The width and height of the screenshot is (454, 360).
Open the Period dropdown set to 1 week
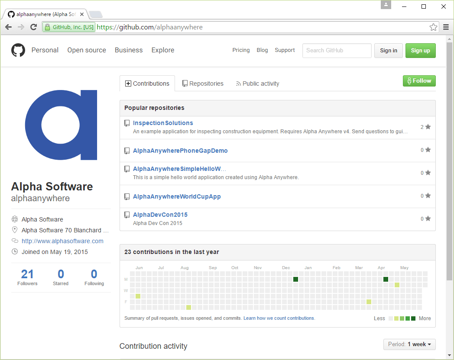(x=409, y=344)
